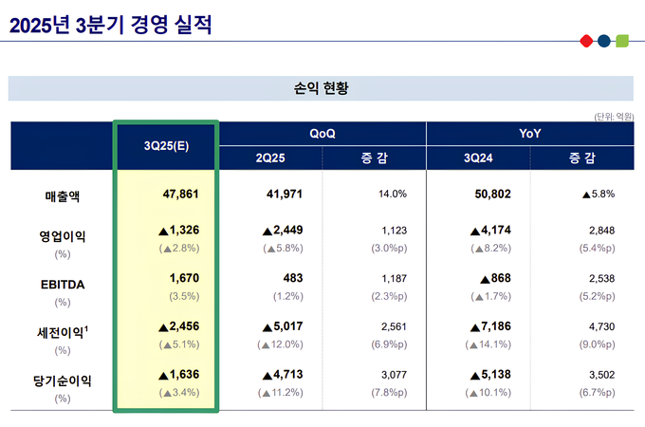This screenshot has height=427, width=645.
Task: Click the red diamond logo icon
Action: (x=586, y=41)
